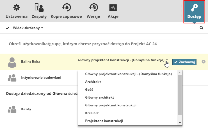Open the Akcje activity icon
208x129 pixels.
point(113,7)
